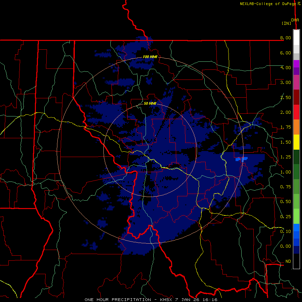Click the 4.00 legend value
Viewport: 302px width, 302px height.
tap(286, 67)
